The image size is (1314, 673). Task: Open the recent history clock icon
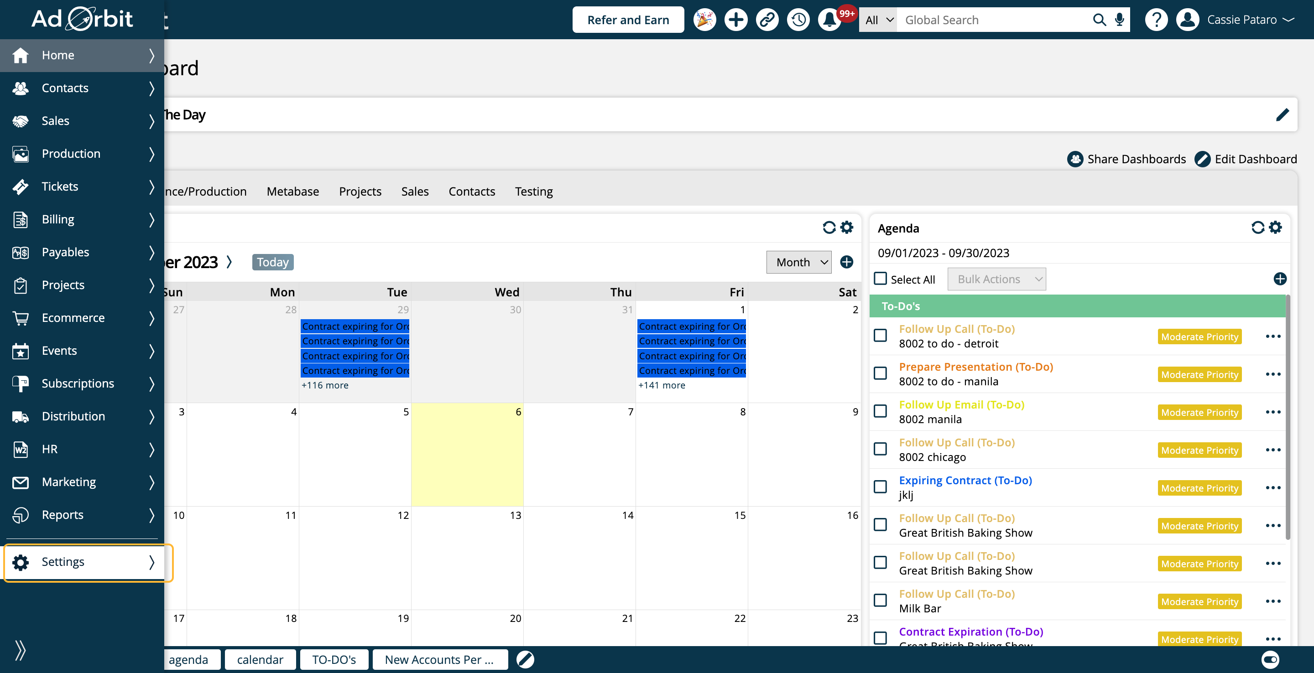click(x=798, y=20)
